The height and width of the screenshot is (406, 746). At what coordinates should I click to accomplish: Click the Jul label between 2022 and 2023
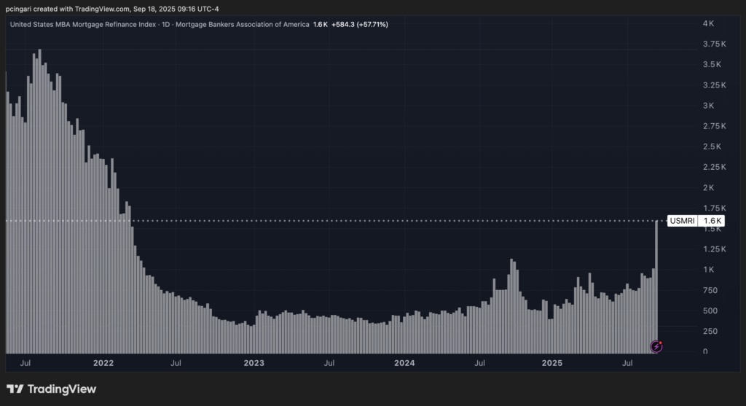176,362
